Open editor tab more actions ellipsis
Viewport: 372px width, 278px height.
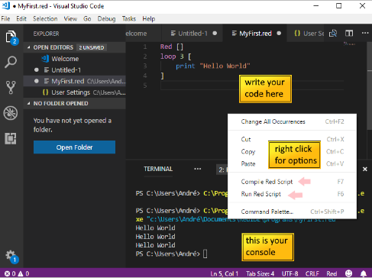[x=365, y=33]
